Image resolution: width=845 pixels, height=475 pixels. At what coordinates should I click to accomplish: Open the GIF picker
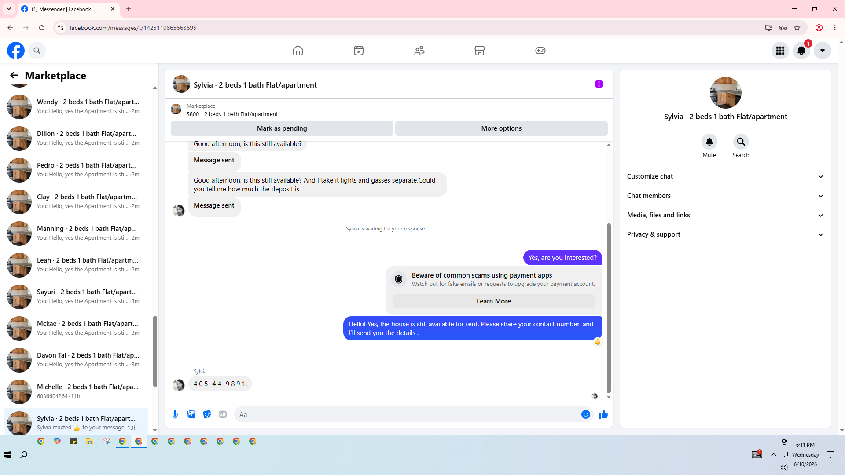(x=223, y=414)
